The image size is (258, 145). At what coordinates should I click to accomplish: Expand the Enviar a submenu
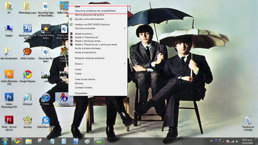tap(98, 64)
